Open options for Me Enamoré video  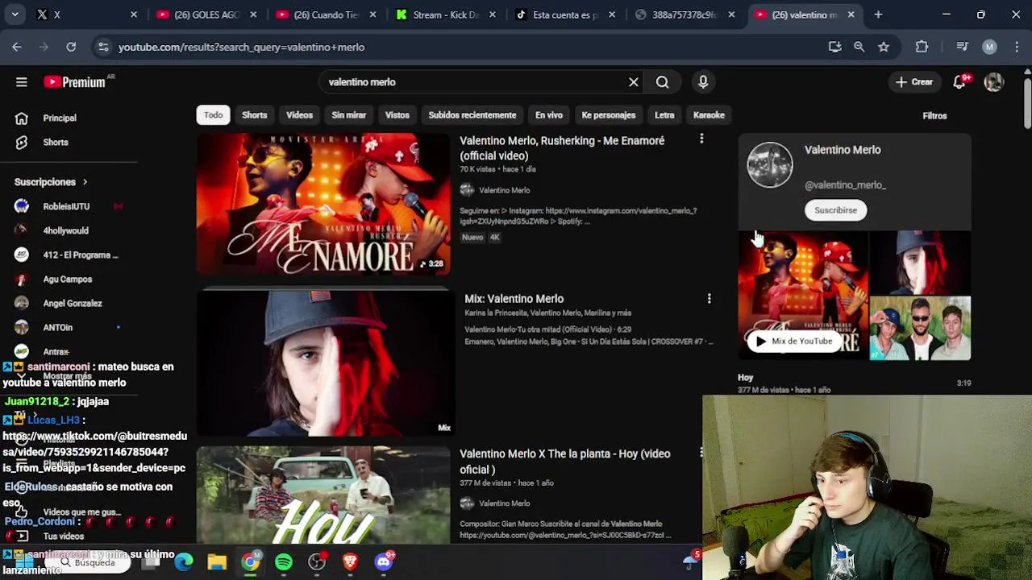click(701, 139)
